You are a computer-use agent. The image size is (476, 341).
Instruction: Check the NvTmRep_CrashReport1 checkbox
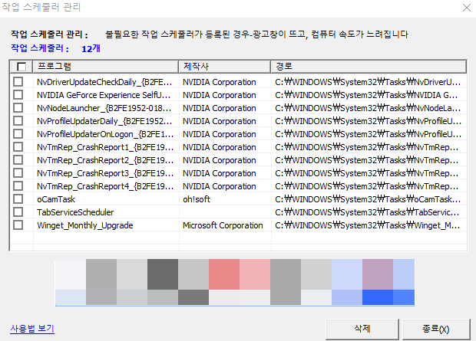point(18,146)
